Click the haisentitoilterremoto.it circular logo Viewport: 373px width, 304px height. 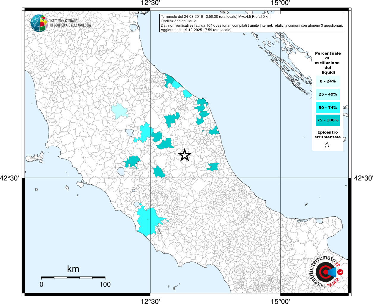tap(326, 272)
